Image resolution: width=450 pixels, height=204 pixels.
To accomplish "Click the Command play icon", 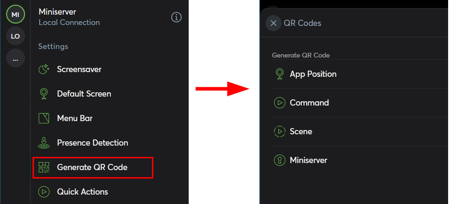I will pos(280,103).
